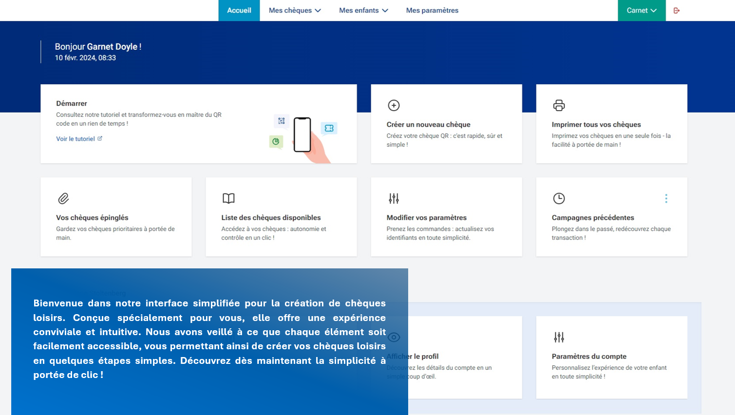Click the red logout icon

pos(677,11)
